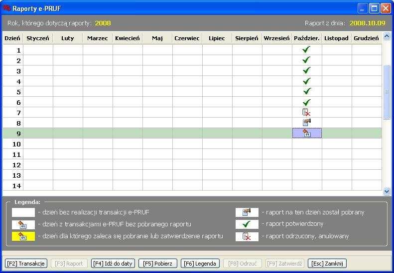Image resolution: width=394 pixels, height=273 pixels.
Task: Close the Raporty e-PRUF window
Action: 386,8
